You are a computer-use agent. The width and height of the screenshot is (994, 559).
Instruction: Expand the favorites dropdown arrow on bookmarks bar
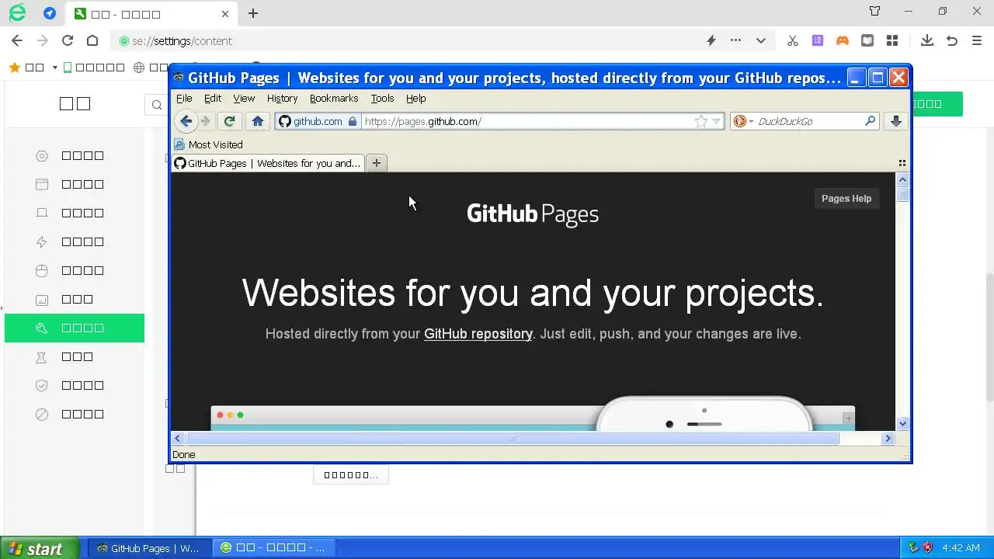pyautogui.click(x=55, y=68)
